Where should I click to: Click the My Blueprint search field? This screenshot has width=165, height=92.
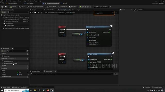(16, 51)
